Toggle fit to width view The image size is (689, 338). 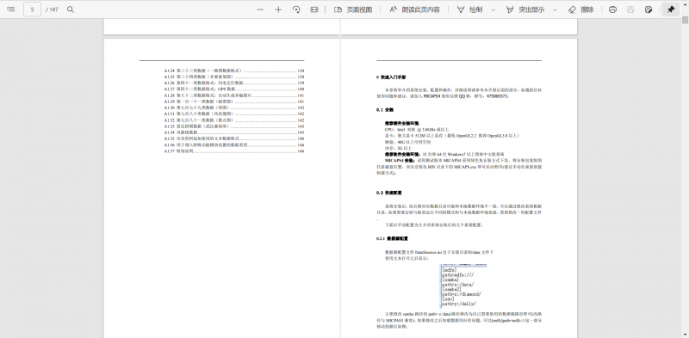pos(314,9)
